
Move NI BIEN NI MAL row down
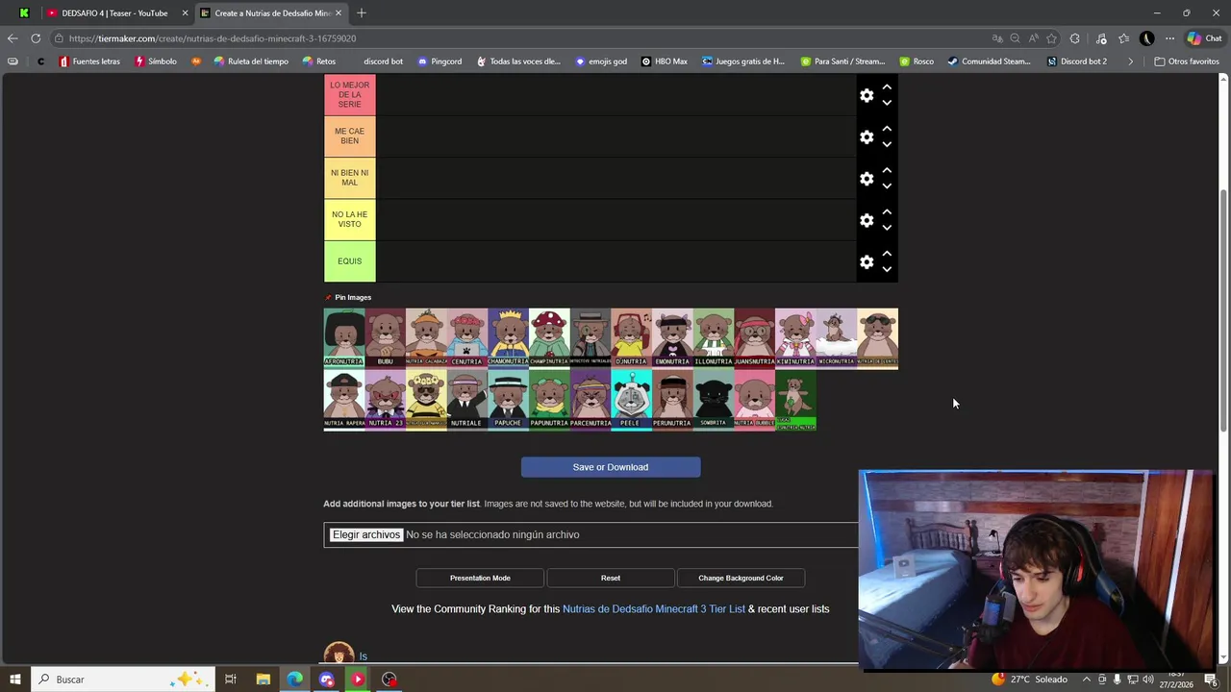[887, 185]
